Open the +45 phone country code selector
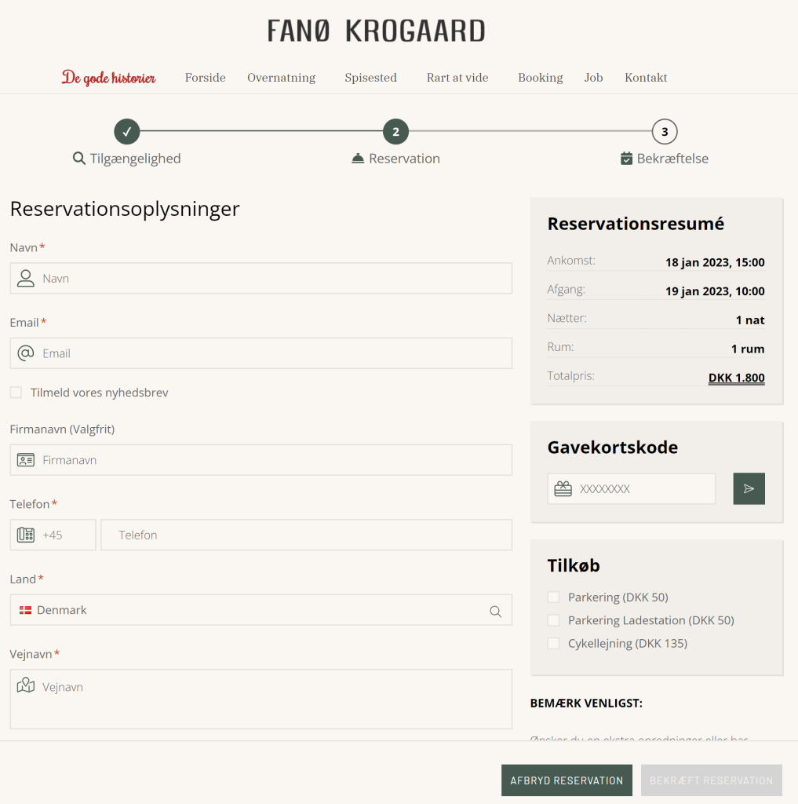This screenshot has width=798, height=804. pos(53,535)
